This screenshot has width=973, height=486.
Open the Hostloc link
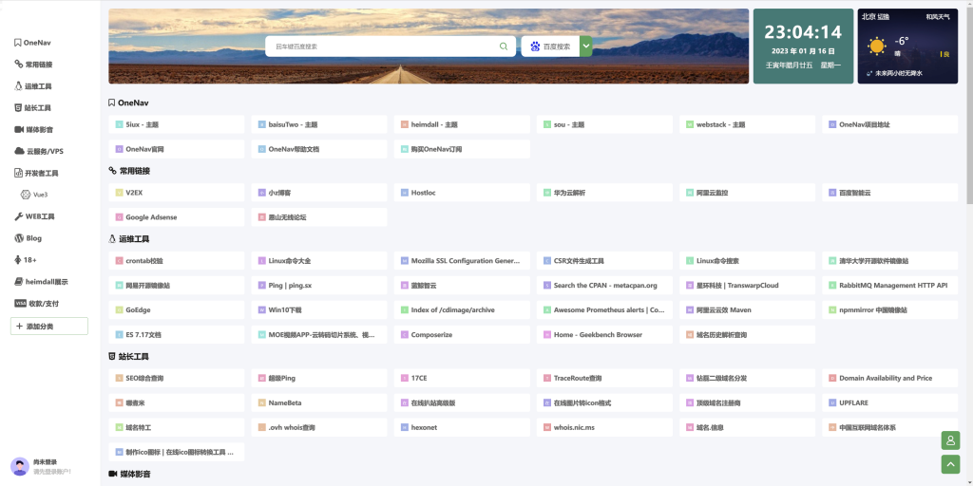click(x=462, y=193)
